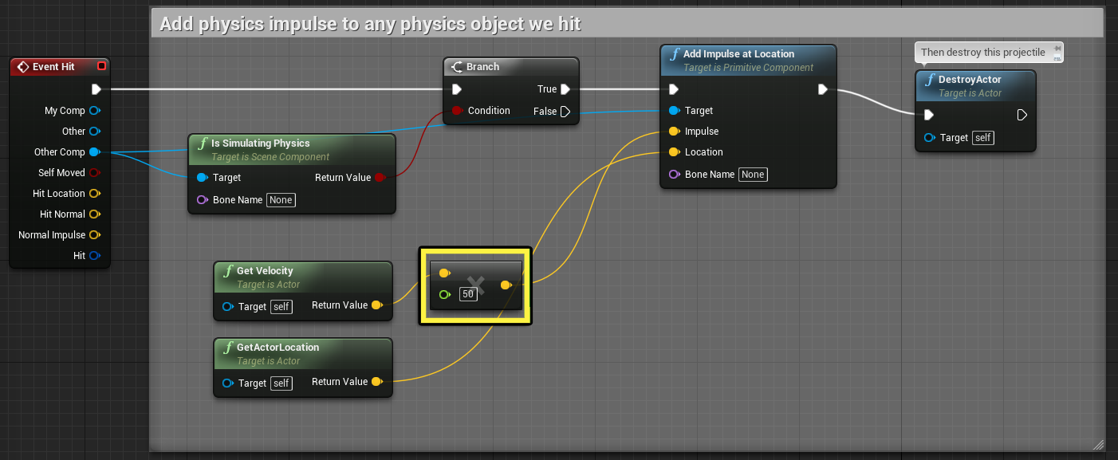Click the multiply node's 50 value field
The height and width of the screenshot is (460, 1118).
pos(468,294)
